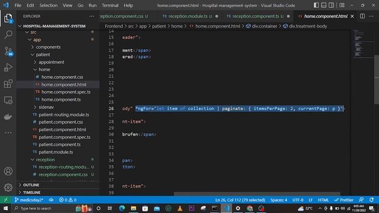Open remote window indicator in status bar
The image size is (379, 213).
click(5, 200)
